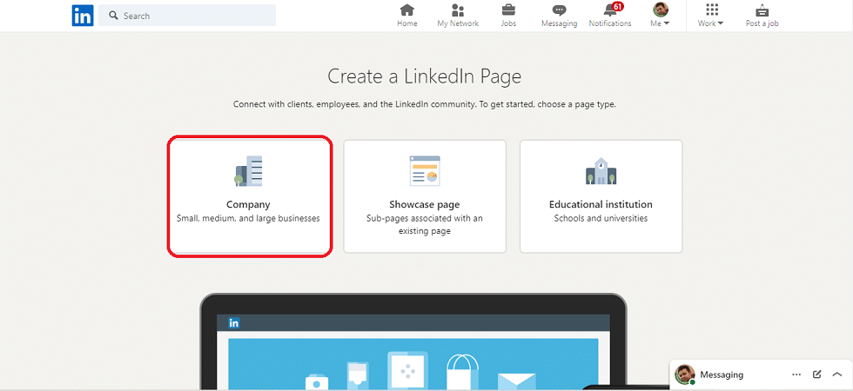The width and height of the screenshot is (853, 391).
Task: Click the magnifier icon in the search box
Action: point(113,16)
